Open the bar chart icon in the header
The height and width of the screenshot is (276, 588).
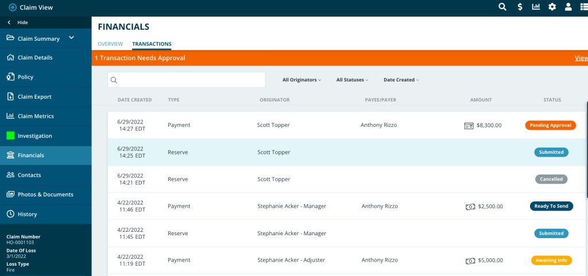pos(536,7)
